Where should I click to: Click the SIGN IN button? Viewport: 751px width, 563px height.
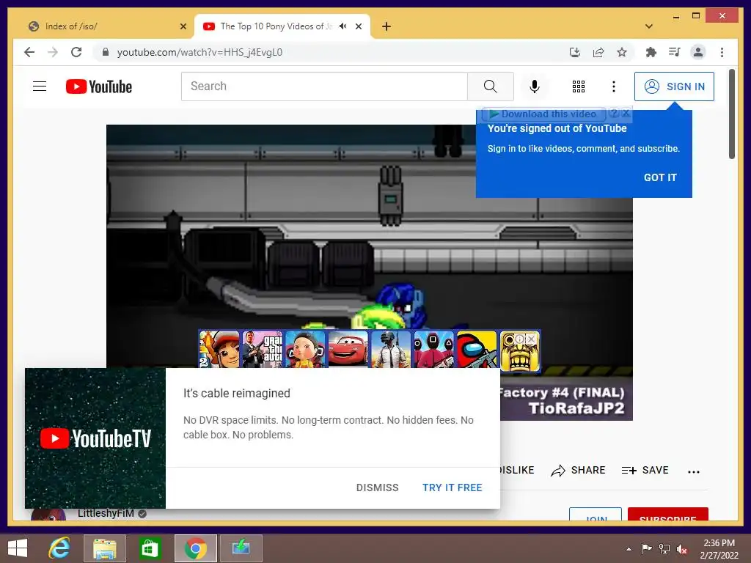[x=674, y=87]
